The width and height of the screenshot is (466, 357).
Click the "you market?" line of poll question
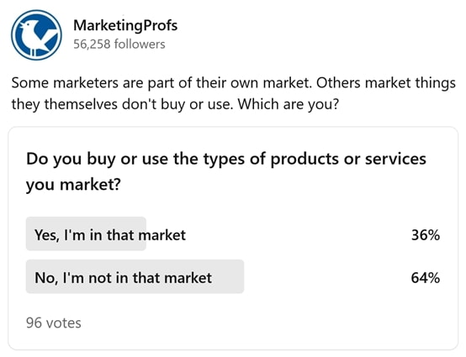(73, 185)
